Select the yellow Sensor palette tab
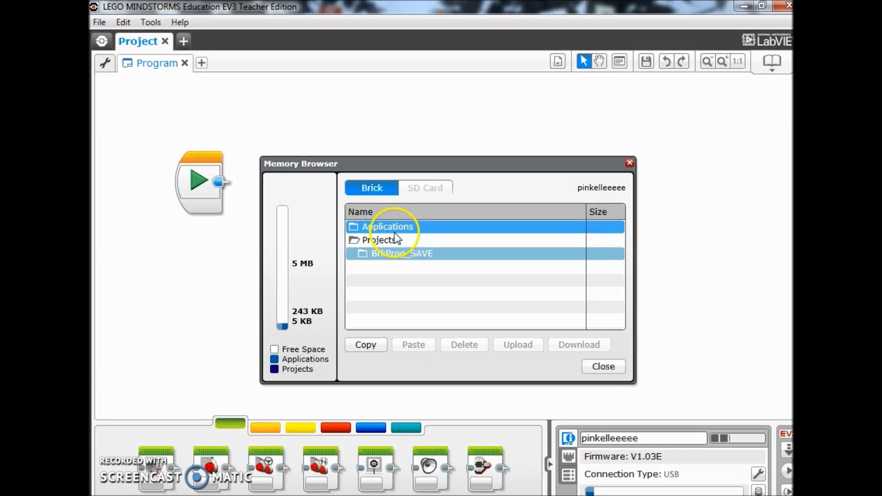 point(300,428)
